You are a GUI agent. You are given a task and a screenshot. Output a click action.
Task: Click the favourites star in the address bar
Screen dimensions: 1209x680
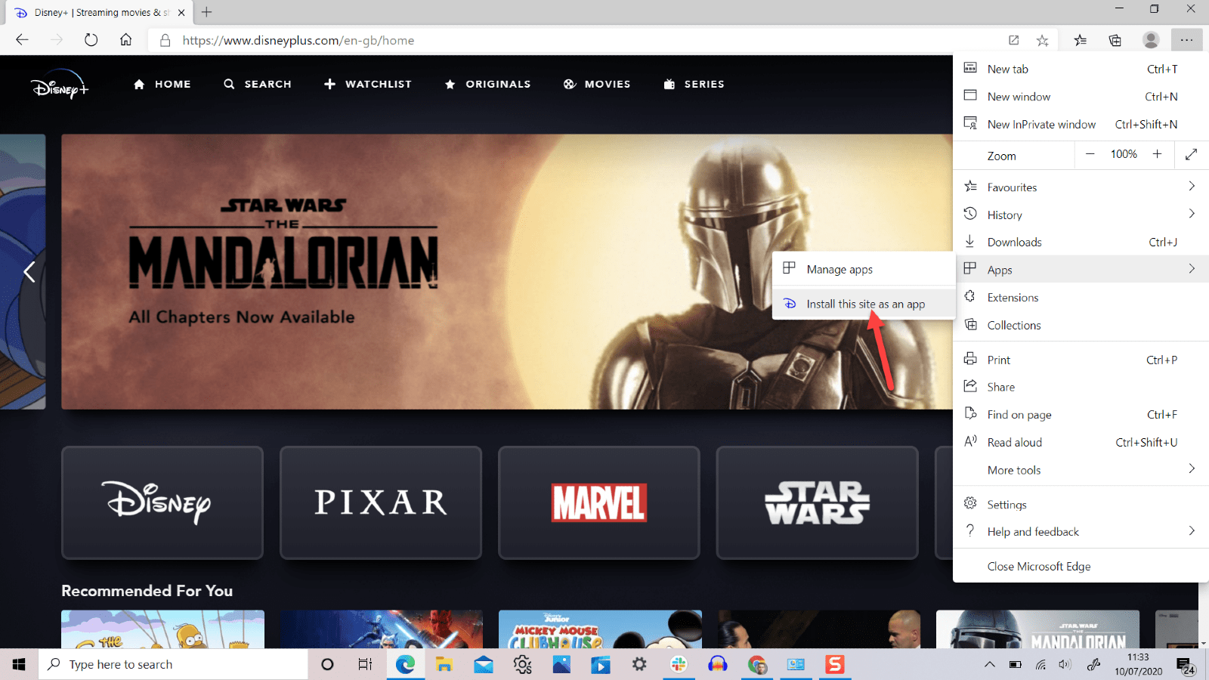1043,40
